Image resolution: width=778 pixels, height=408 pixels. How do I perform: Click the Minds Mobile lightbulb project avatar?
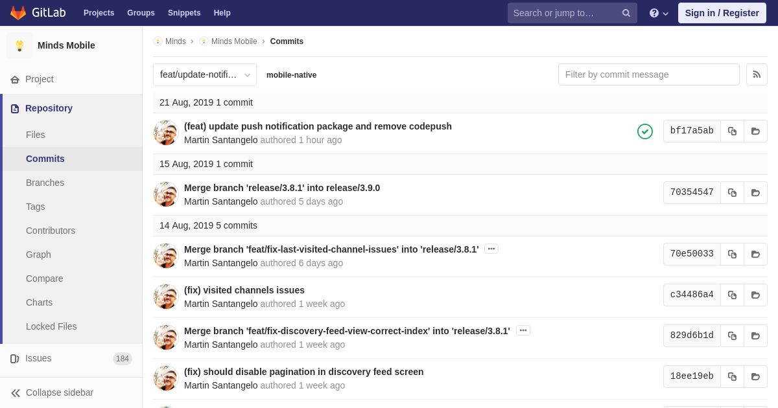19,45
